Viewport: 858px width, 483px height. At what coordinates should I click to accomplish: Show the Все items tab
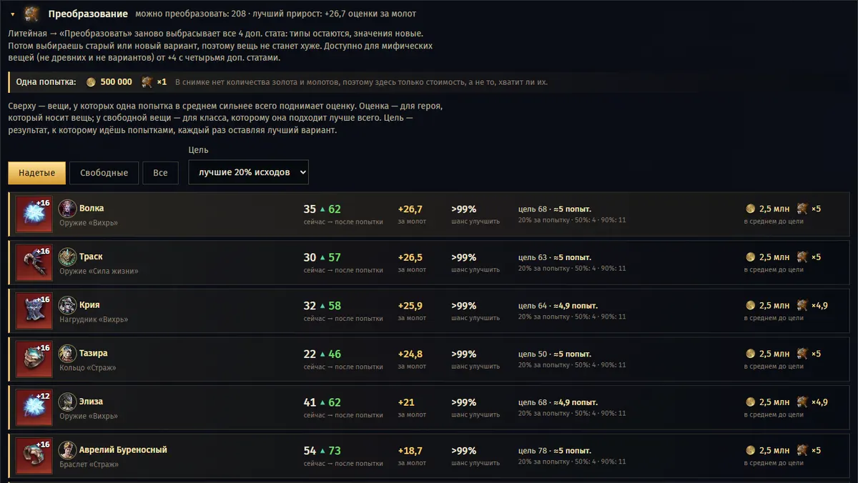[x=160, y=173]
